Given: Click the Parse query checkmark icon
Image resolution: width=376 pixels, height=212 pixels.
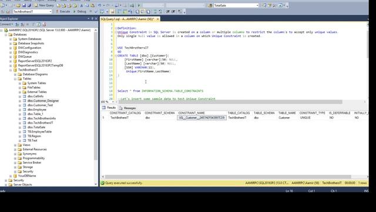Looking at the screenshot, I should (96, 11).
